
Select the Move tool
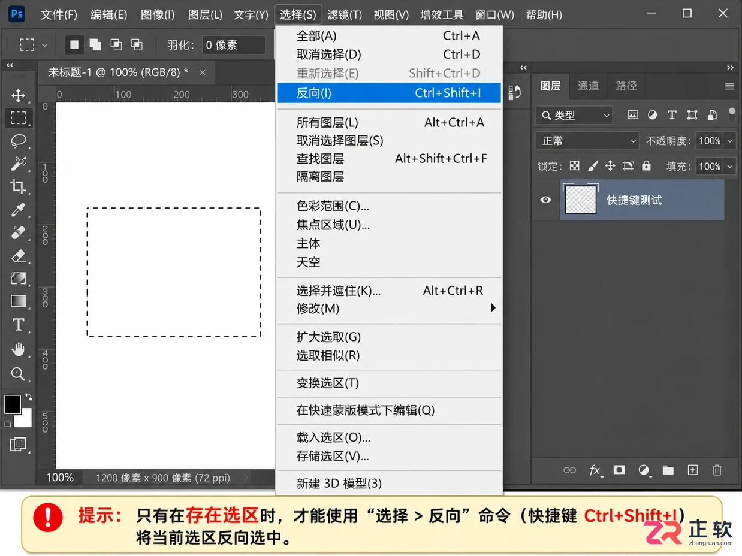point(18,95)
